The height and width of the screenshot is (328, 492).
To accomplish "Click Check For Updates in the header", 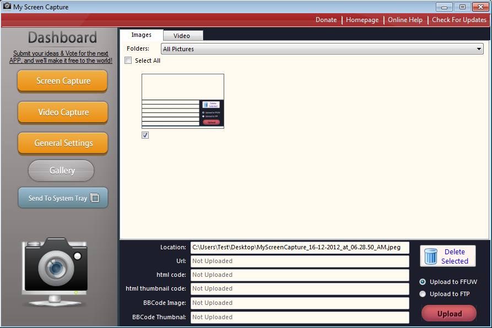I will (459, 20).
